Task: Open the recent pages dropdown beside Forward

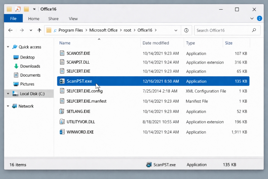Action: [31, 30]
